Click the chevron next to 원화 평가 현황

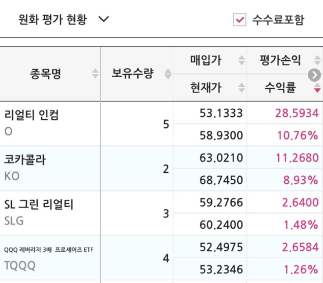103,20
